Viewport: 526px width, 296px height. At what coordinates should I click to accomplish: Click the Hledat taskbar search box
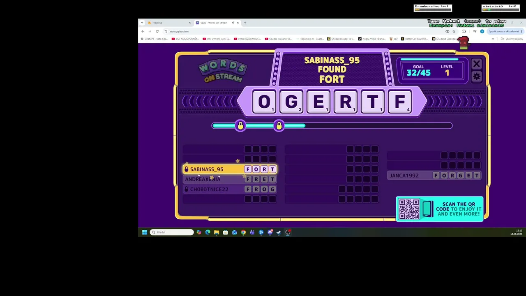(x=172, y=232)
